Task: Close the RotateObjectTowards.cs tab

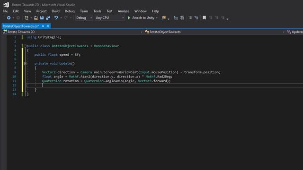Action: 48,26
